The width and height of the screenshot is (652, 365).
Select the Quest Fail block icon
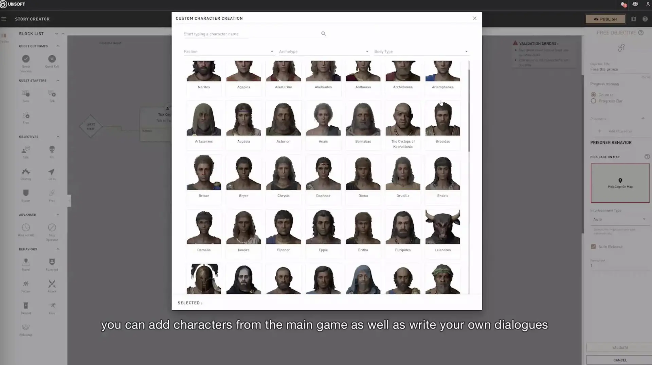pyautogui.click(x=52, y=59)
